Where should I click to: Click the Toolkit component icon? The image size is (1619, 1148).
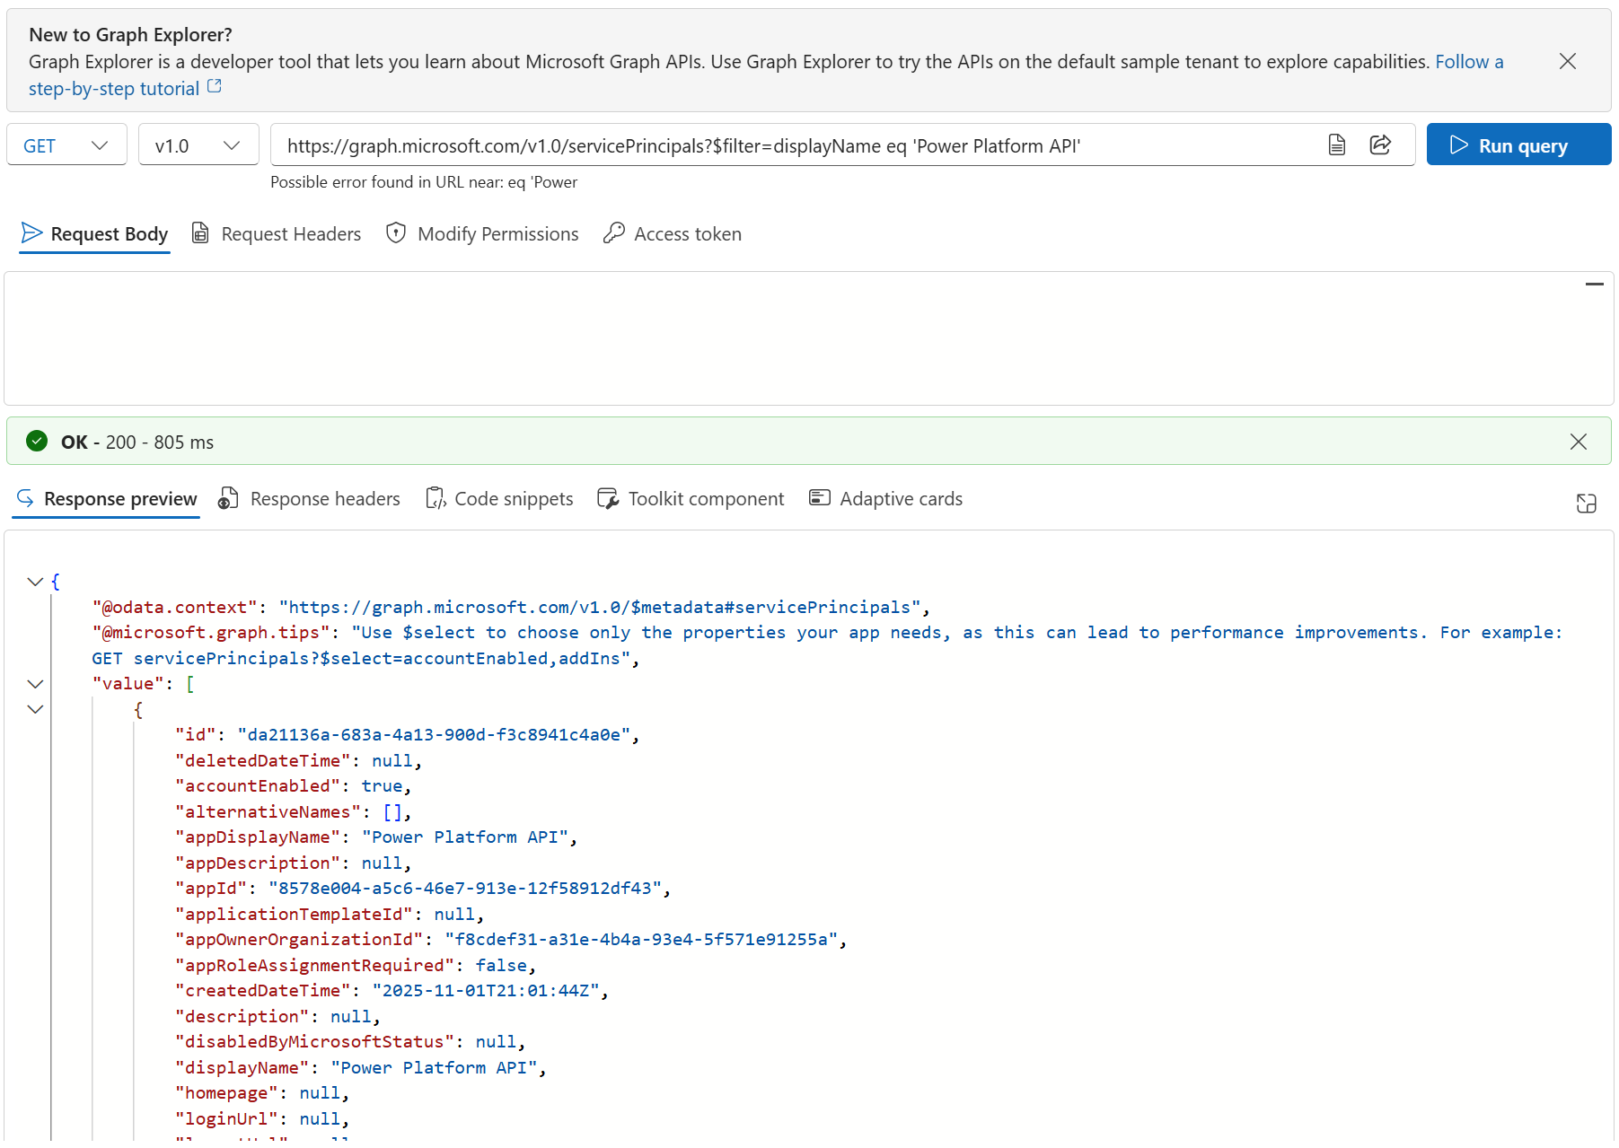608,497
